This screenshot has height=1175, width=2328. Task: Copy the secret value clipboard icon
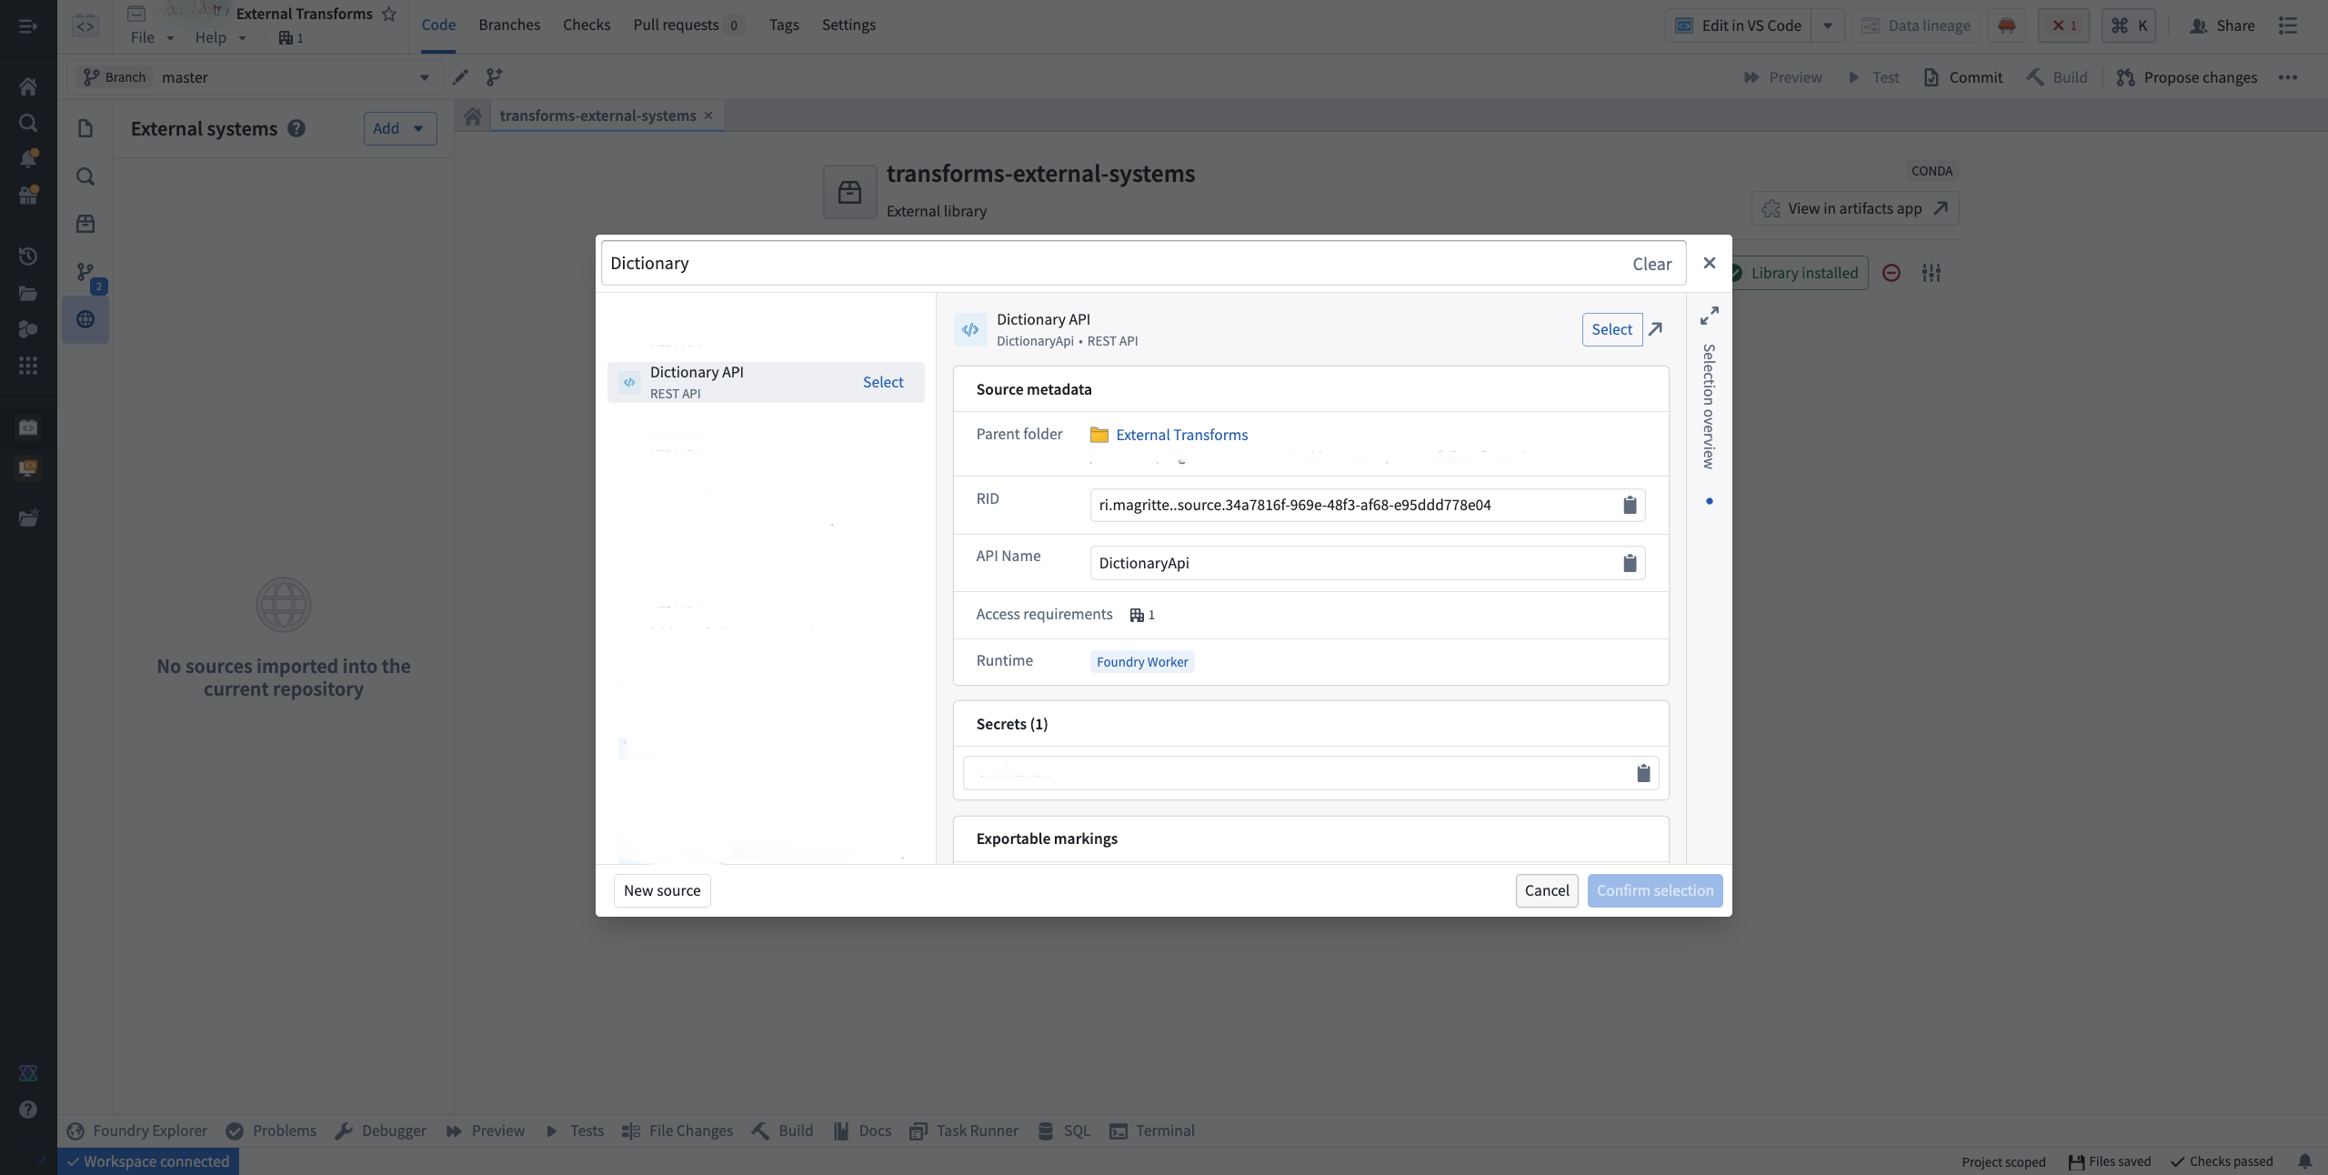[x=1643, y=773]
